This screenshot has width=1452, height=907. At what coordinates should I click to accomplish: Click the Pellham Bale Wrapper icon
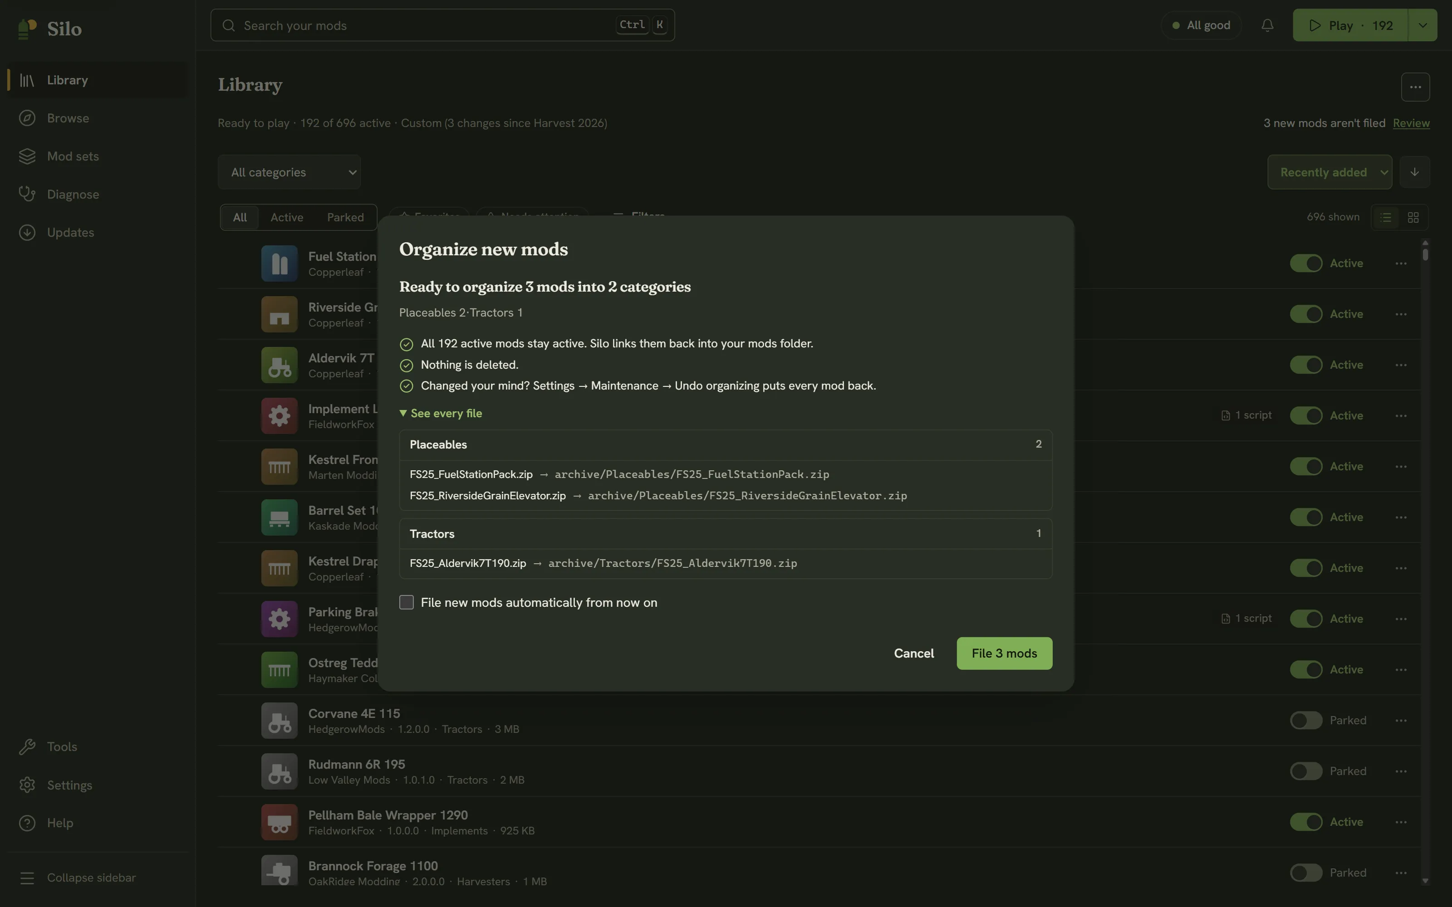coord(279,822)
